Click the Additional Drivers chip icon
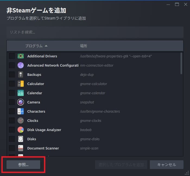The height and width of the screenshot is (176, 190). [21, 56]
